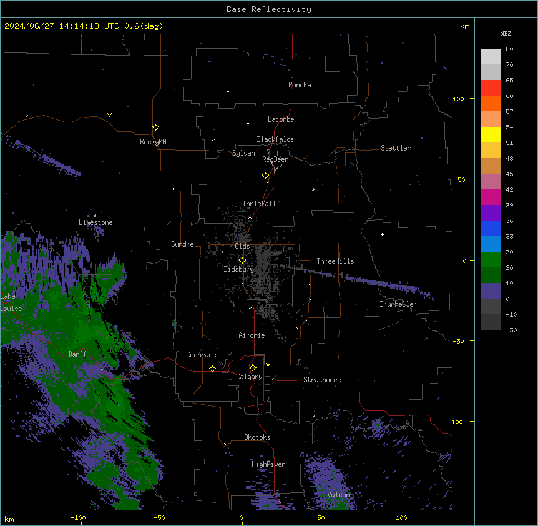Pick the deep orange swatch between 57 and 60
Viewport: 538px width, 526px height.
pos(491,103)
